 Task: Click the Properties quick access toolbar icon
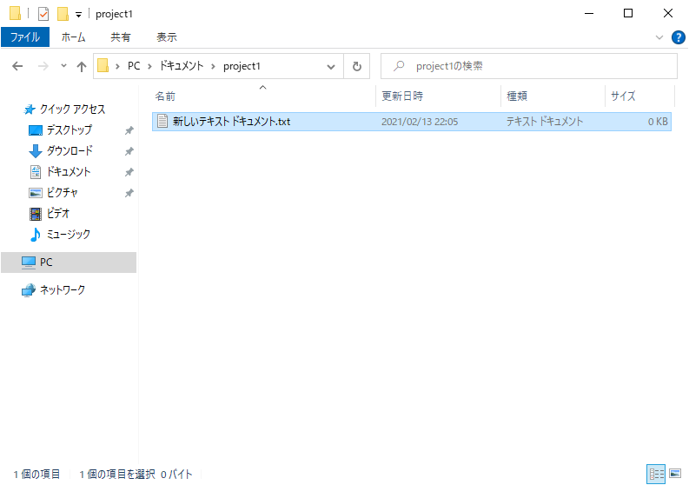coord(43,14)
